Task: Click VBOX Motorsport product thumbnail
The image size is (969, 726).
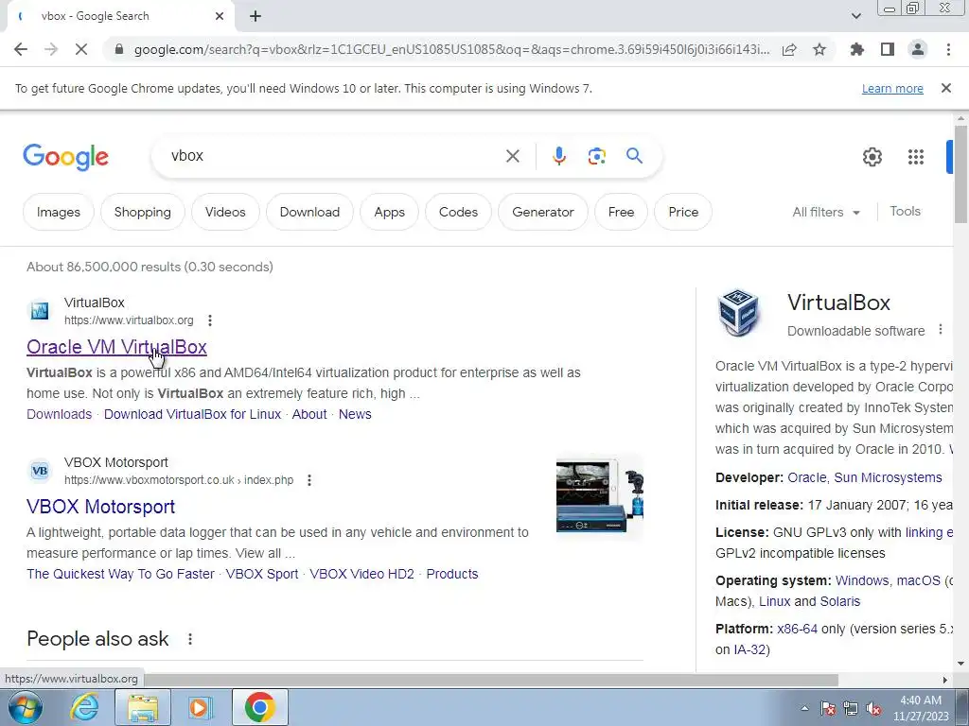Action: [599, 497]
